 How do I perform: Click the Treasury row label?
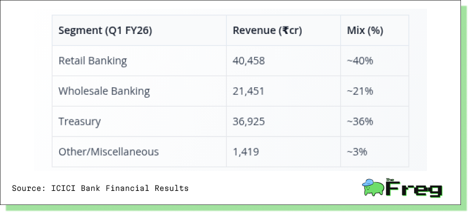tap(80, 122)
